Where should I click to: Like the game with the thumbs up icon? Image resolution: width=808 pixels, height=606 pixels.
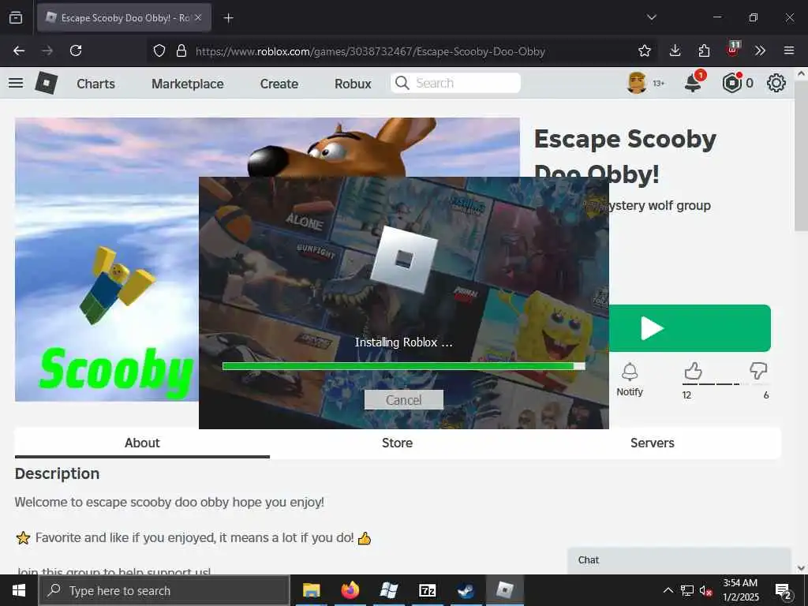[x=694, y=371]
